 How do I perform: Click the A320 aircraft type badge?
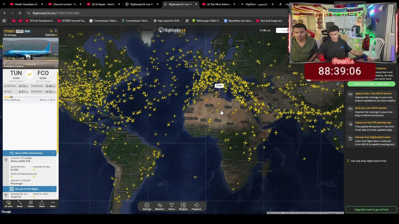click(x=27, y=31)
